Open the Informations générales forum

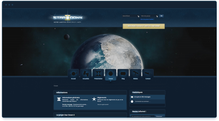pos(71,98)
